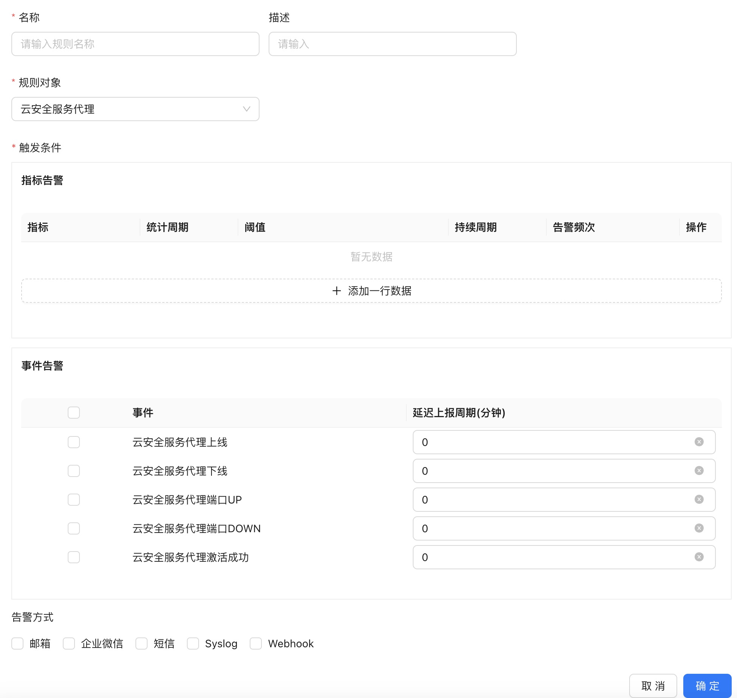Click the 云安全服务代理端口DOWN event name
The width and height of the screenshot is (737, 698).
[x=196, y=528]
